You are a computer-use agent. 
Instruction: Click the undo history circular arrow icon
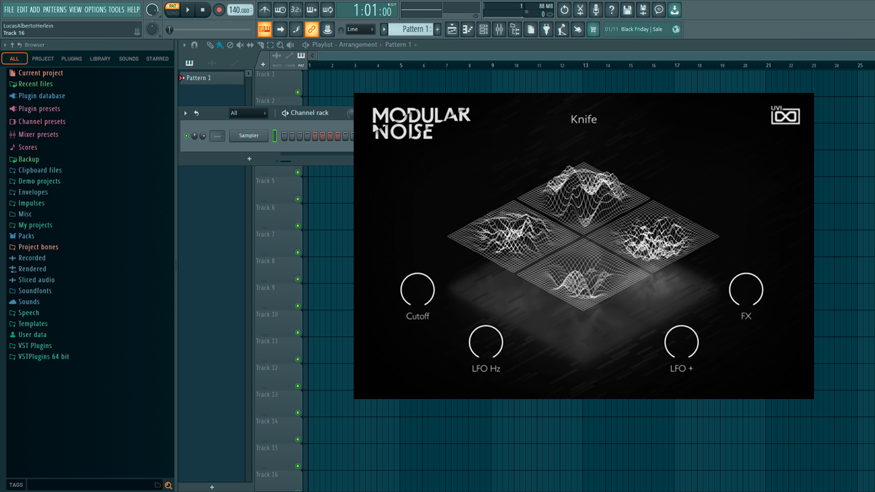pos(564,10)
